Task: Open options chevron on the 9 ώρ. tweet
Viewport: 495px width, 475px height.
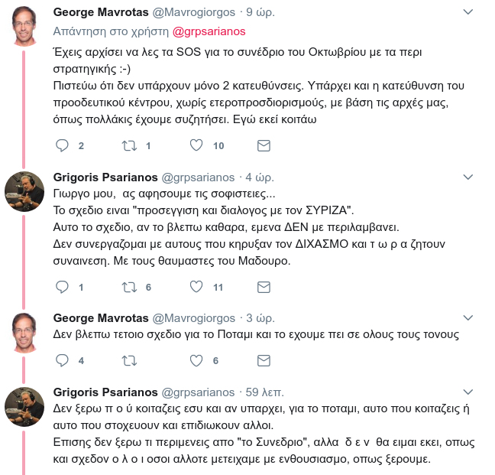Action: click(467, 12)
